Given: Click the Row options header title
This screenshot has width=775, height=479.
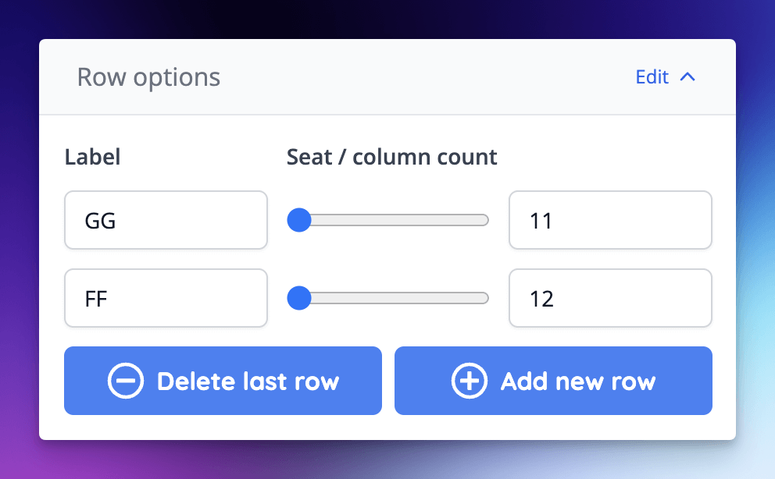Looking at the screenshot, I should point(148,76).
